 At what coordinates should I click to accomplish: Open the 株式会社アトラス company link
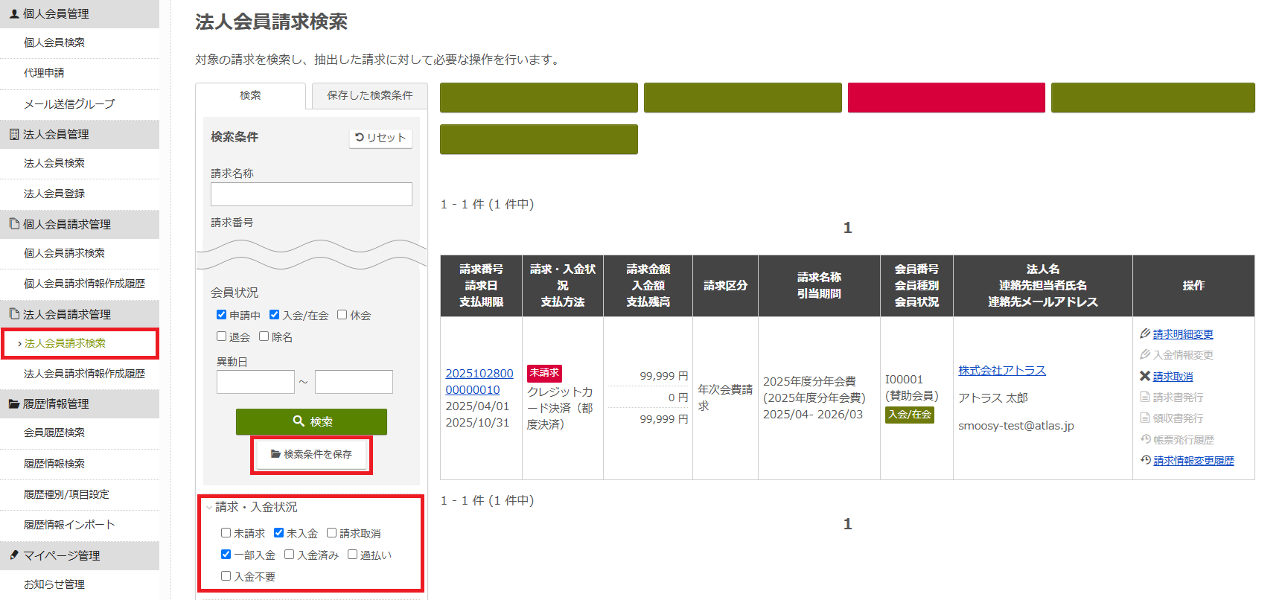[x=1001, y=370]
